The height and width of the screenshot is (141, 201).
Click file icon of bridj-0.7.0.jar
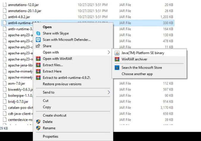tap(5, 101)
